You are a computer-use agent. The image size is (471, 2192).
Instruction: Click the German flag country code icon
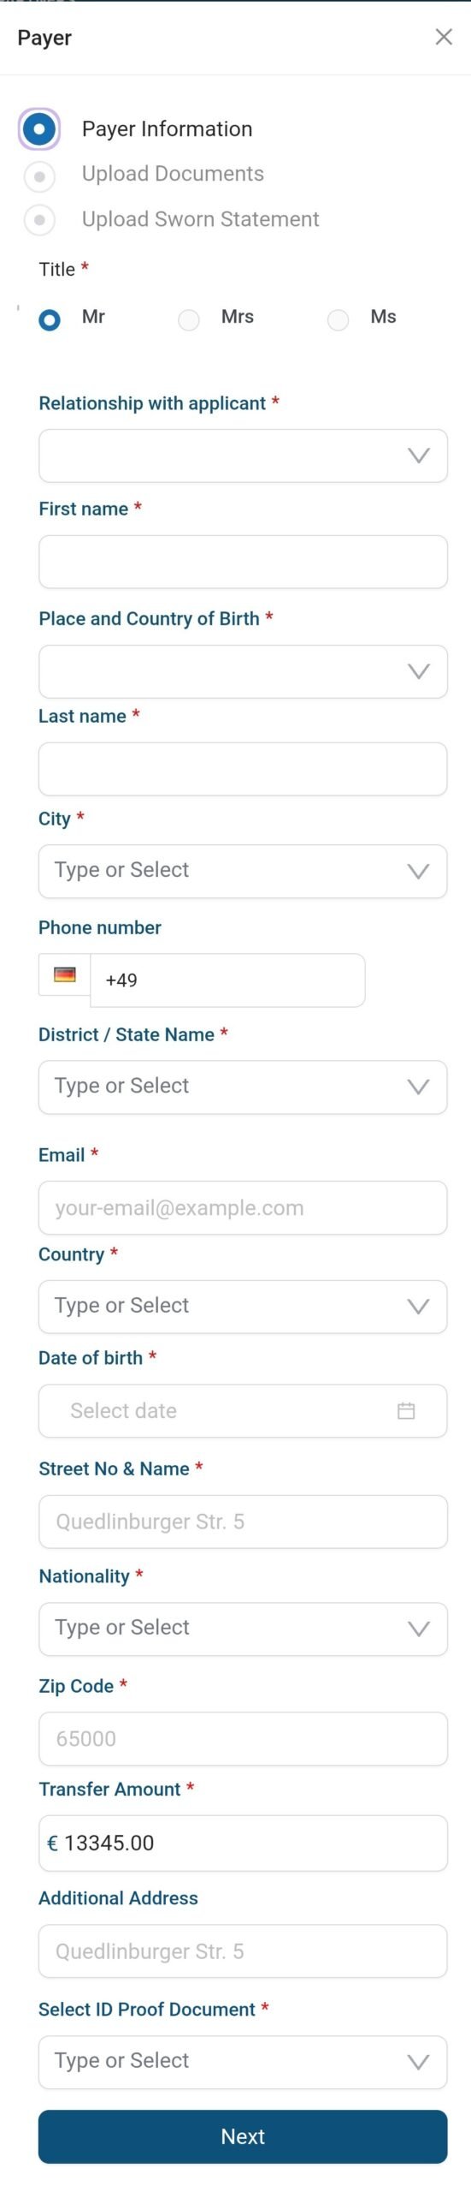tap(65, 974)
